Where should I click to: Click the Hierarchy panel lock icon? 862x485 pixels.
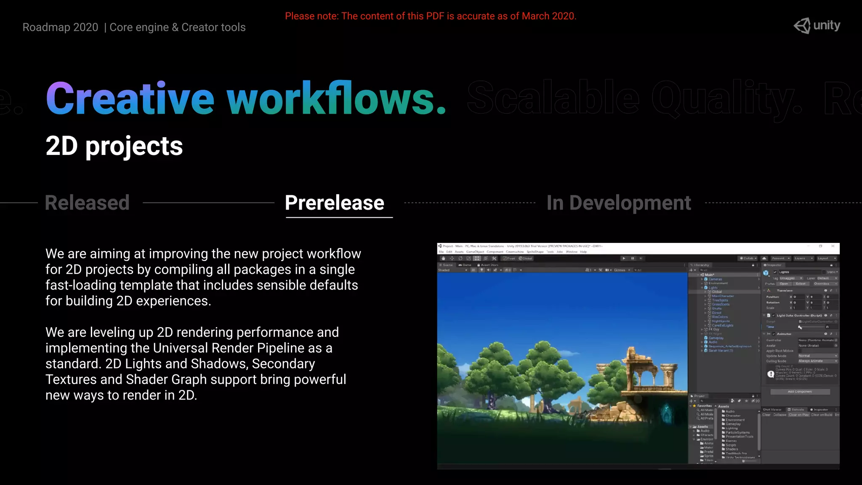point(753,265)
